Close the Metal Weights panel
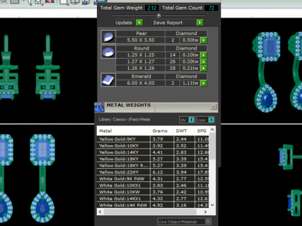302x226 pixels. [x=213, y=107]
